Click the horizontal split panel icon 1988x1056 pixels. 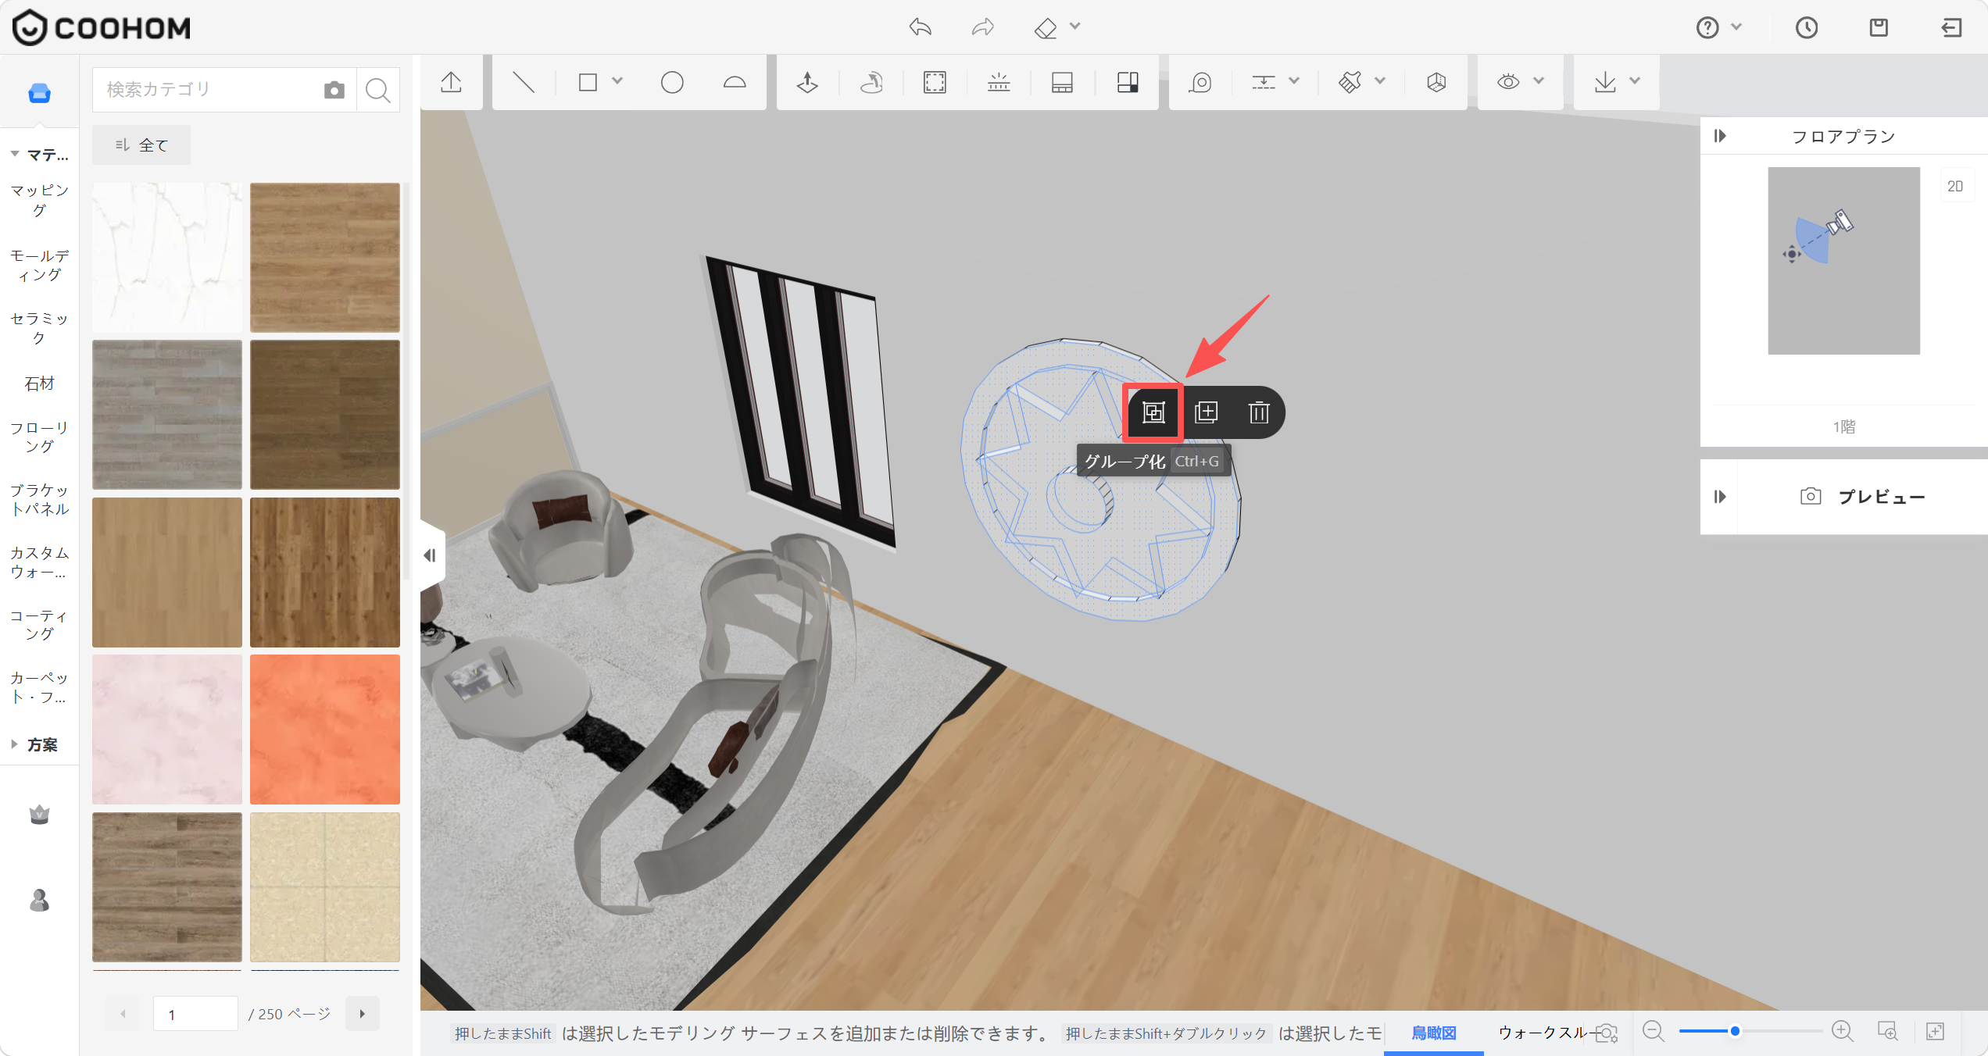point(1062,82)
